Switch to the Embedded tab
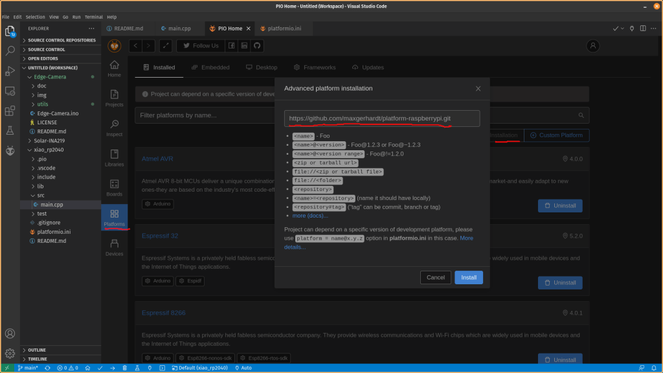Image resolution: width=663 pixels, height=373 pixels. pyautogui.click(x=210, y=67)
